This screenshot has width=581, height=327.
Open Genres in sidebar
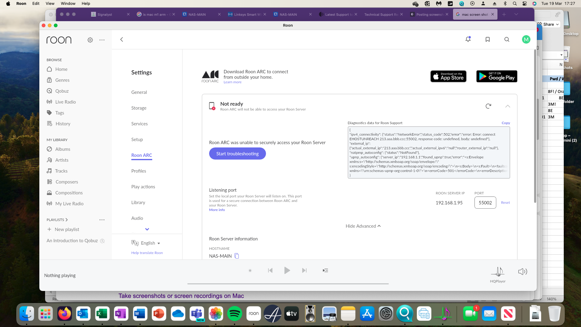(62, 80)
